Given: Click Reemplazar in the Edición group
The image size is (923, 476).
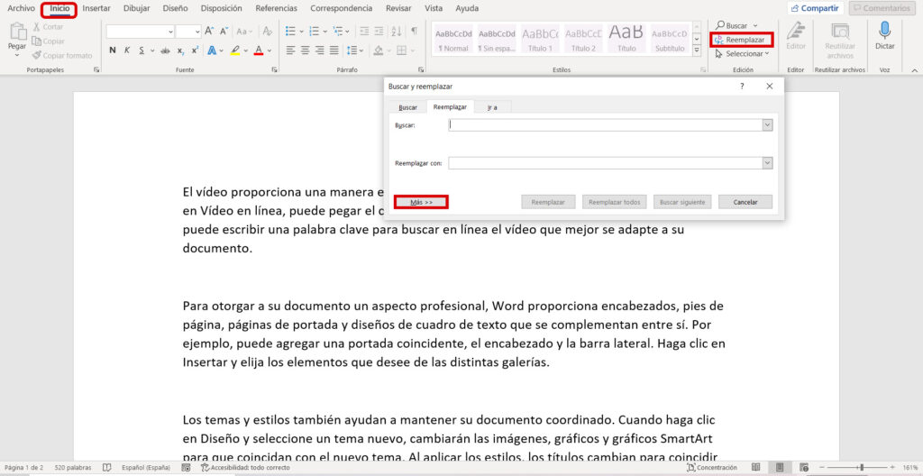Looking at the screenshot, I should [741, 40].
